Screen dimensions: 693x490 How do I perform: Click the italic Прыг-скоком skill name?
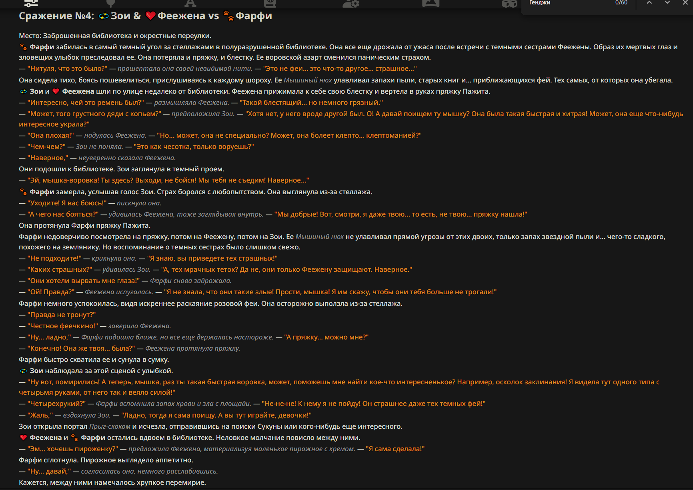[110, 426]
